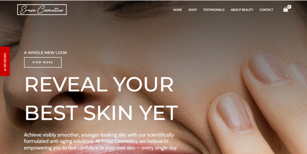Click the anti-aging solutions description paragraph
The height and width of the screenshot is (154, 307).
click(101, 141)
